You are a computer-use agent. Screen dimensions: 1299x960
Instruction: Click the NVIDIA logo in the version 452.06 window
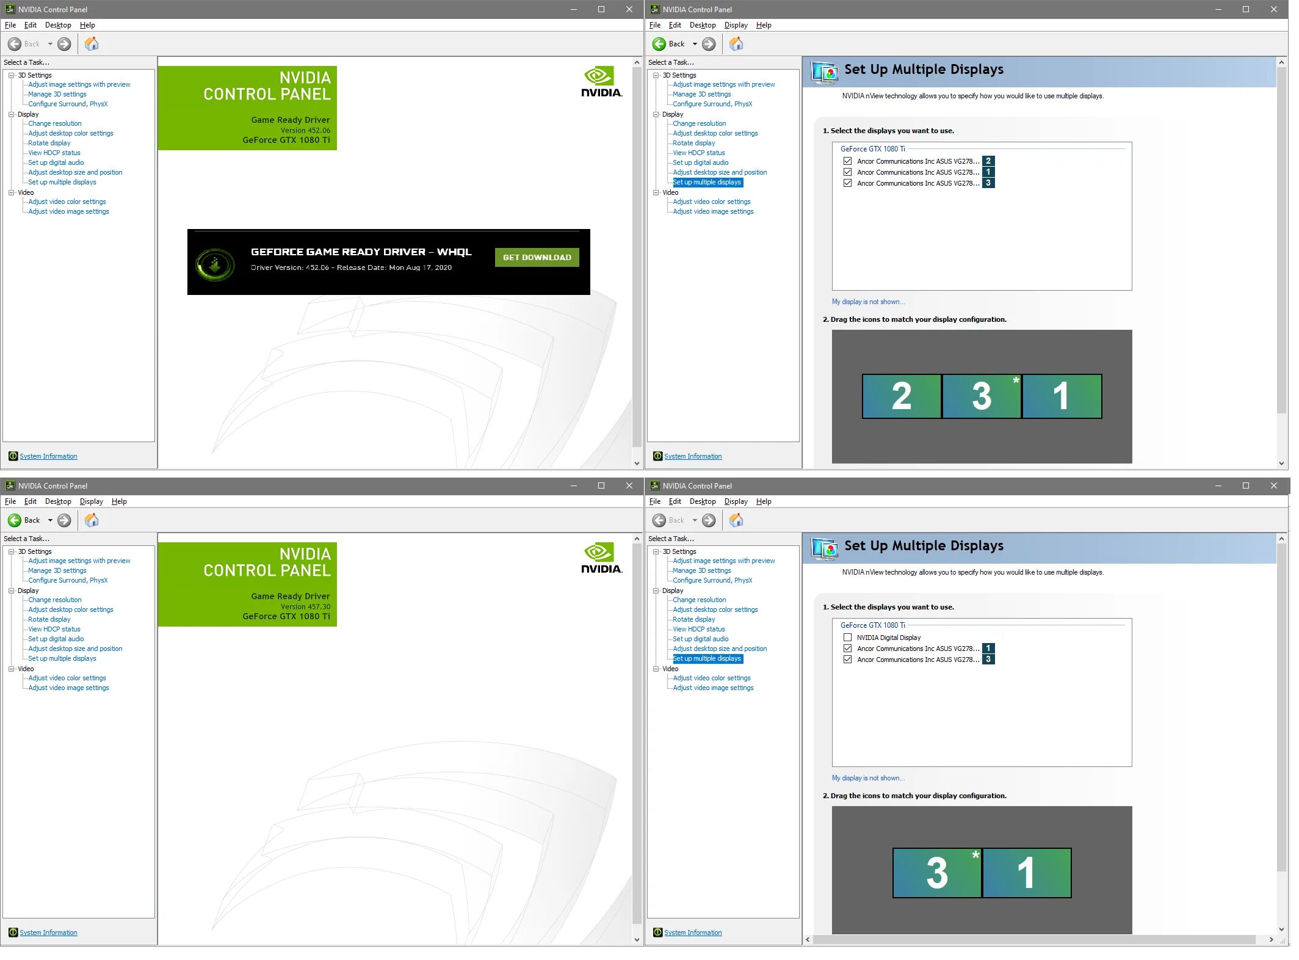(601, 82)
